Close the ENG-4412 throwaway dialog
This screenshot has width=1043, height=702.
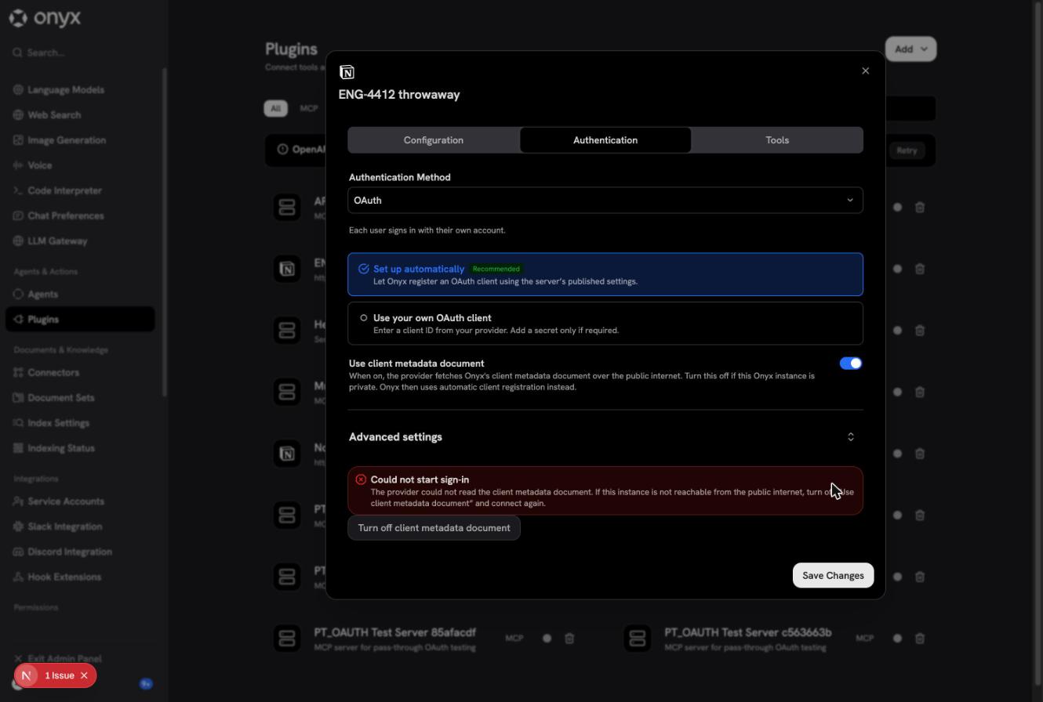tap(865, 71)
